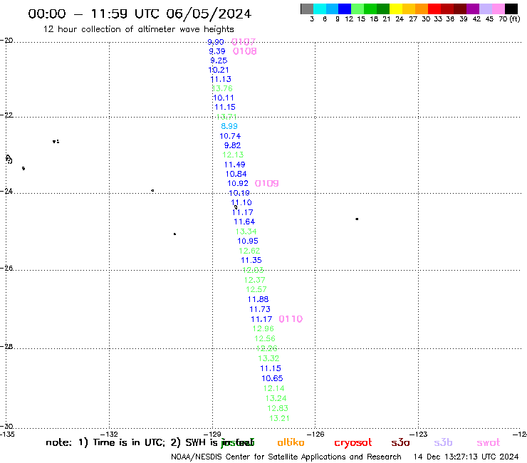Click the green 12.83 reading
Viewport: 527px width, 463px height.
point(278,408)
